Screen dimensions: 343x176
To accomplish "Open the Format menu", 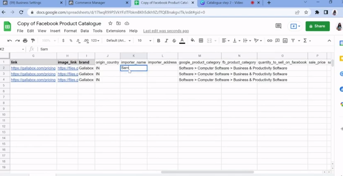I will (70, 31).
